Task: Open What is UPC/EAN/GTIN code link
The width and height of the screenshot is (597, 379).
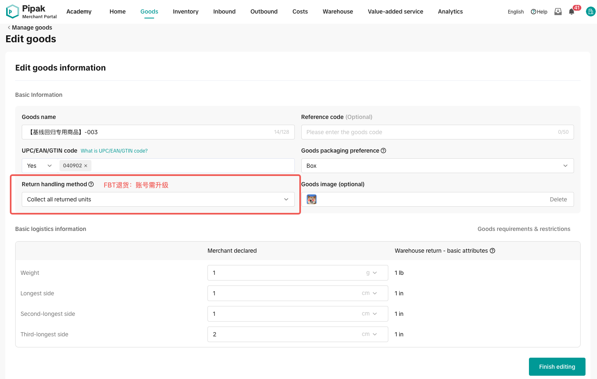Action: (x=114, y=151)
